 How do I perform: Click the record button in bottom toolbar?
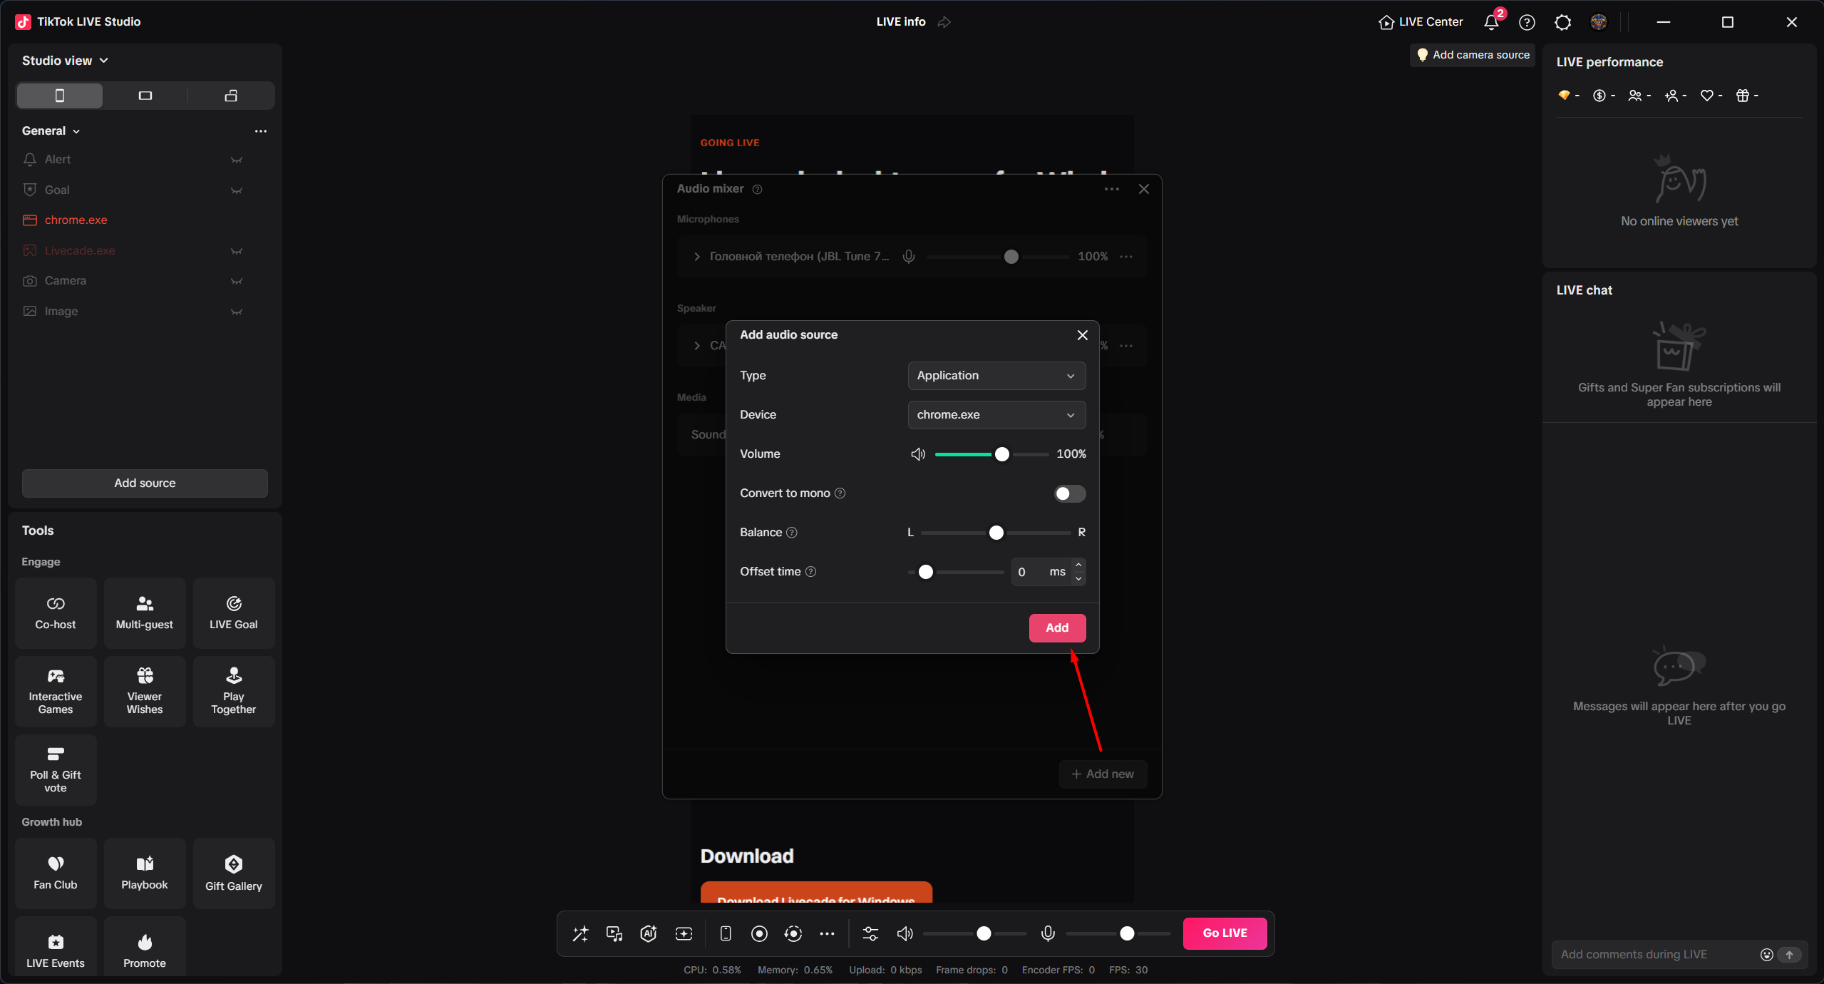point(759,933)
